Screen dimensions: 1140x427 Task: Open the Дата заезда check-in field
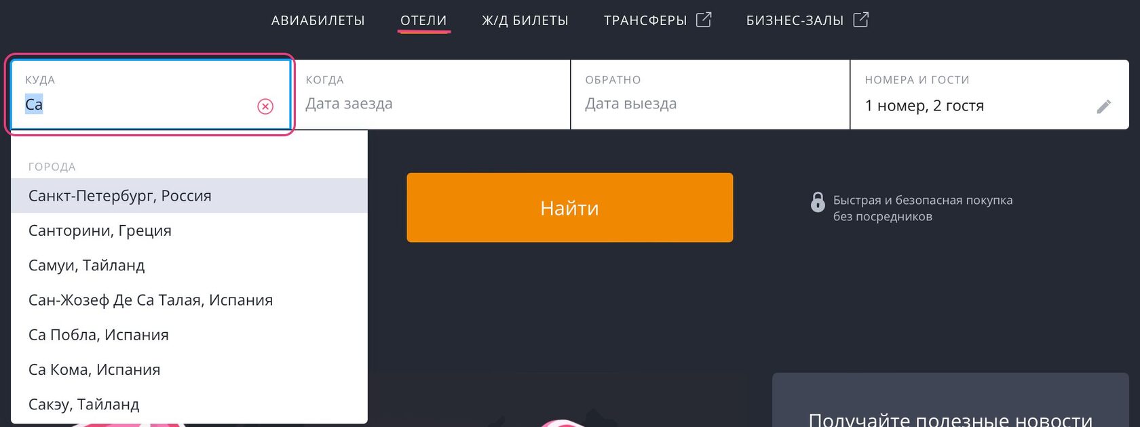pyautogui.click(x=431, y=94)
